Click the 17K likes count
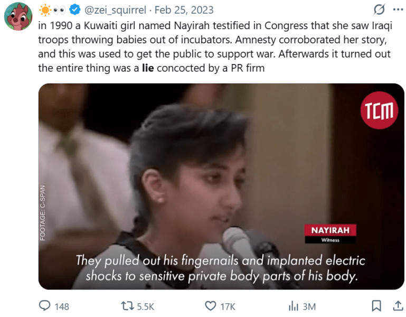This screenshot has height=317, width=406. click(x=228, y=306)
